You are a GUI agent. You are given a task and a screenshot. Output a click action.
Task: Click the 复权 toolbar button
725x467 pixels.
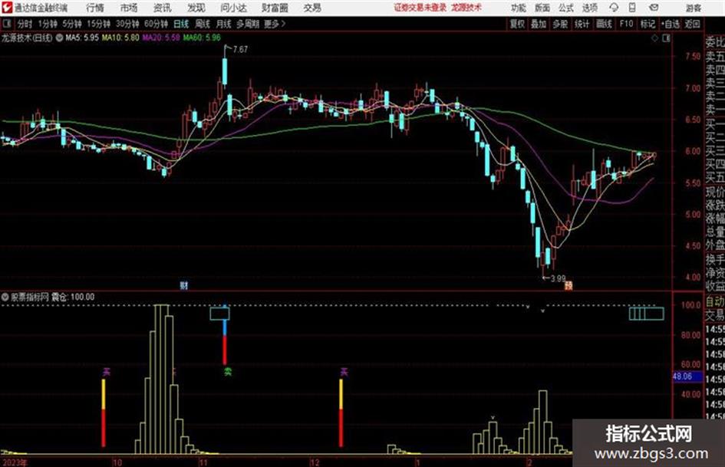(517, 24)
